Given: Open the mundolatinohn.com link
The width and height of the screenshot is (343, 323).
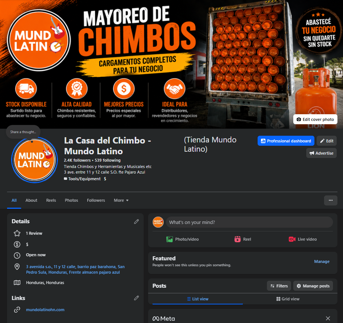Looking at the screenshot, I should click(45, 310).
